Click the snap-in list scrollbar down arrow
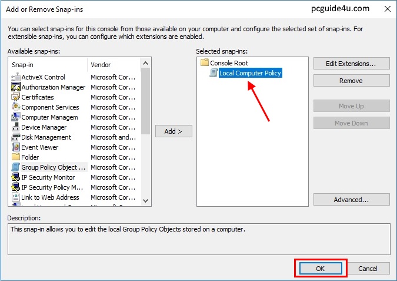 (146, 201)
